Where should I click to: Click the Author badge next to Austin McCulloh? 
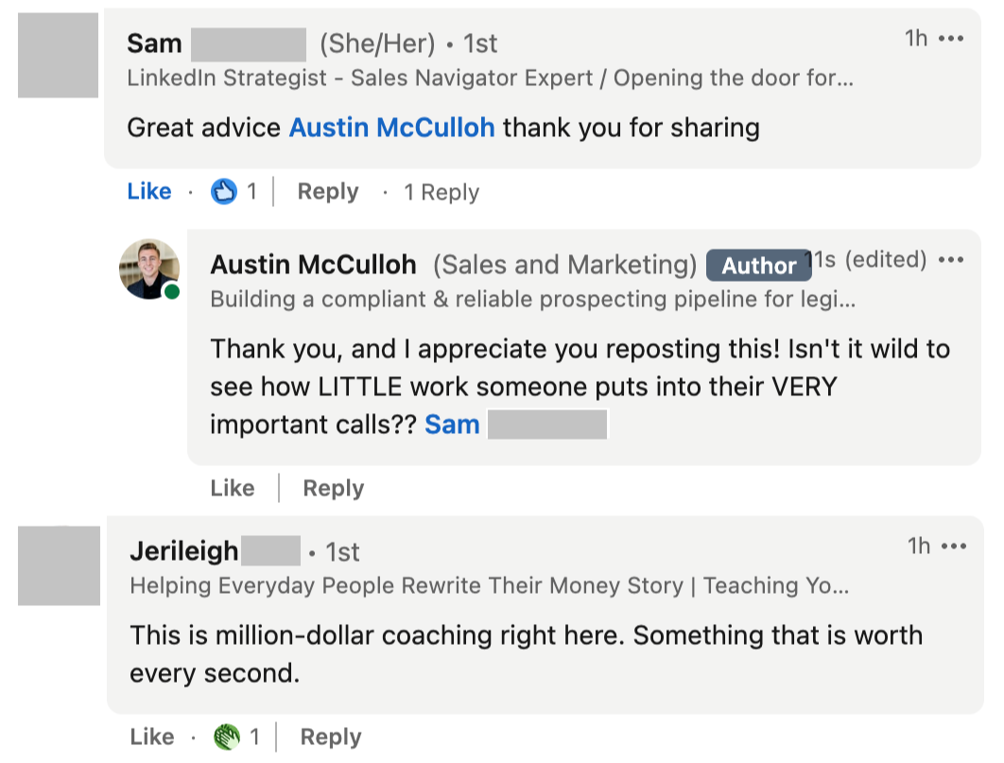coord(759,265)
